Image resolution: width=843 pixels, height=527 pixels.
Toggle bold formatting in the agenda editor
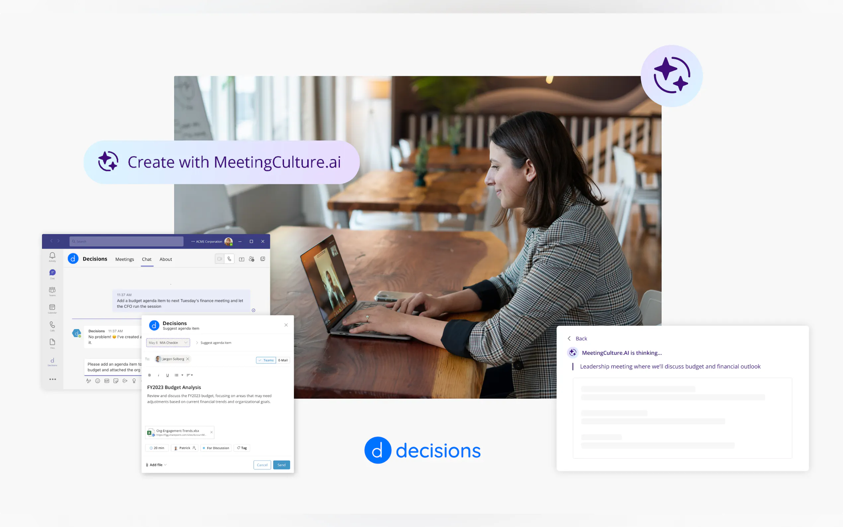coord(149,375)
